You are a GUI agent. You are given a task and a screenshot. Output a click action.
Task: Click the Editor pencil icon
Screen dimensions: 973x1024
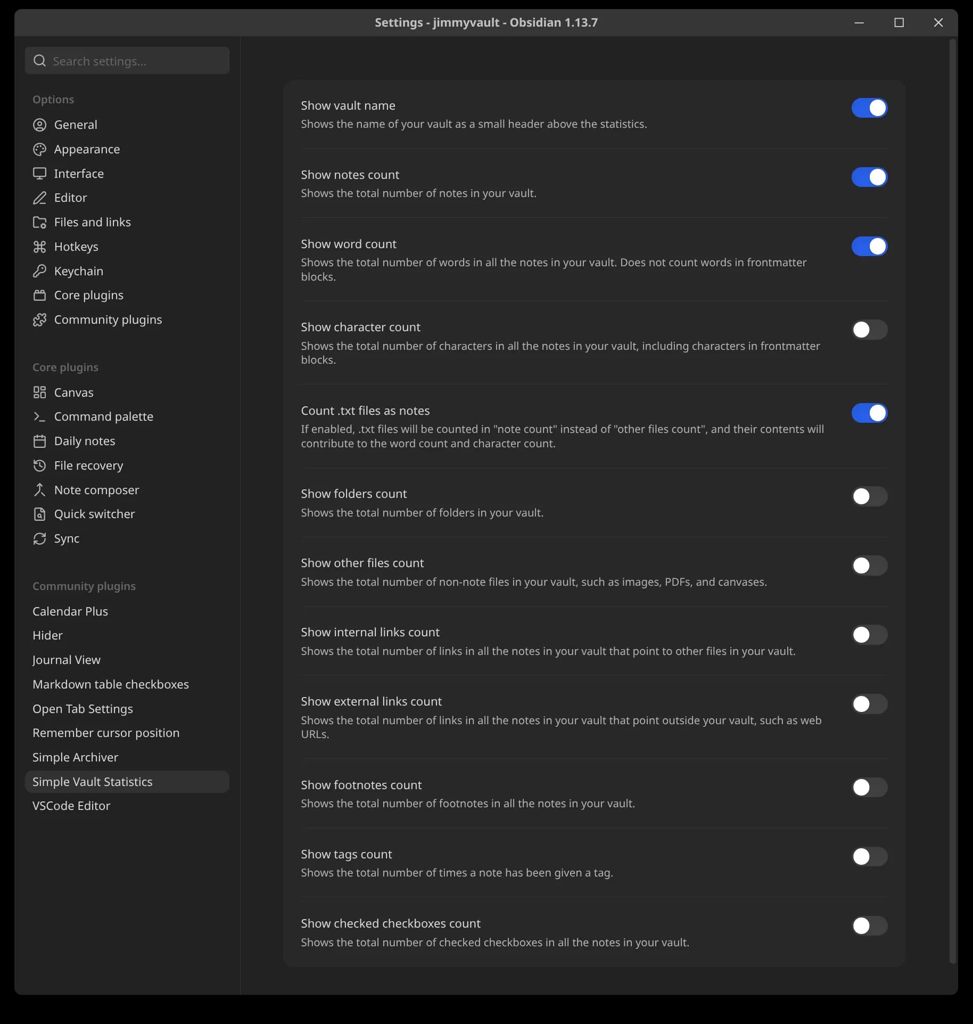(40, 198)
